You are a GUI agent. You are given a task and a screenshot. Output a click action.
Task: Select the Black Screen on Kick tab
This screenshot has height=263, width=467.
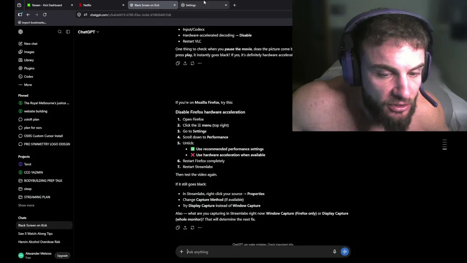click(x=153, y=5)
